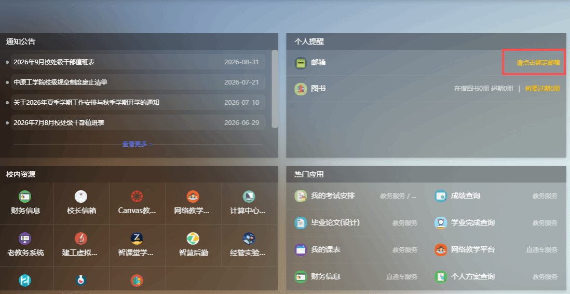Open the 建工虚拟 microscope icon

click(80, 239)
